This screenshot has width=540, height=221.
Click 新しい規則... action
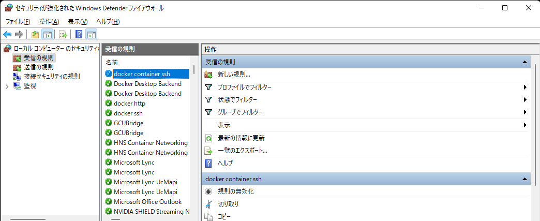coord(234,75)
